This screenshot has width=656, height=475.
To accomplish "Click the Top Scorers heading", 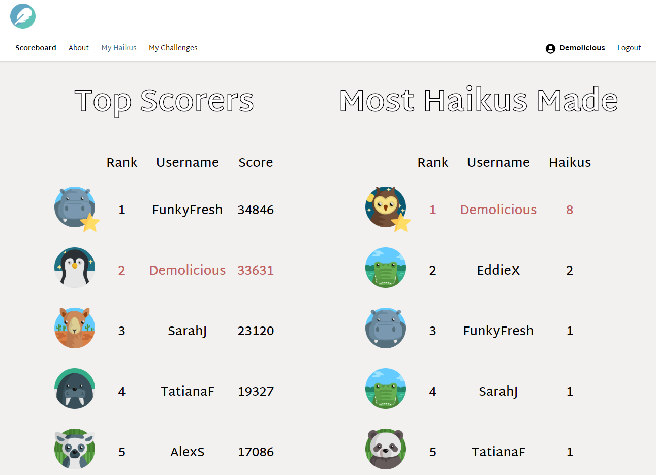I will 164,100.
